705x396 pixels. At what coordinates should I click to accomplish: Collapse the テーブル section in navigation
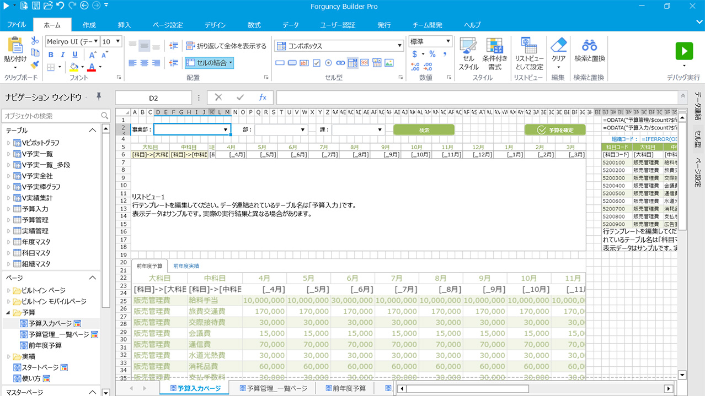(x=92, y=131)
